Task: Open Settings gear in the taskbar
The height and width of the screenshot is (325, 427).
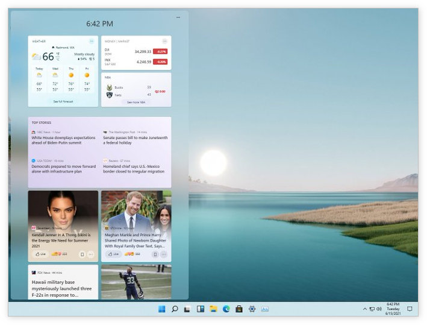Action: (x=252, y=309)
